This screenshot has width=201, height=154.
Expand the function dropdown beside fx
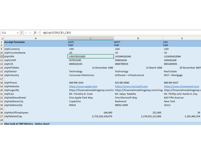(x=38, y=33)
